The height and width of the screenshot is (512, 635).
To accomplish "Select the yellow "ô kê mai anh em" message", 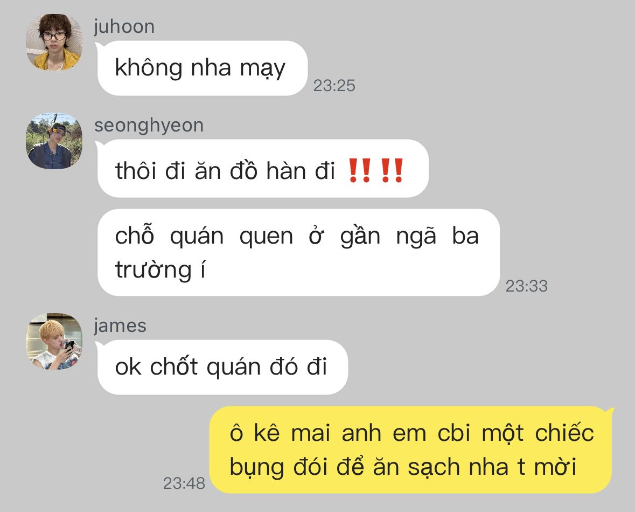I will click(410, 449).
